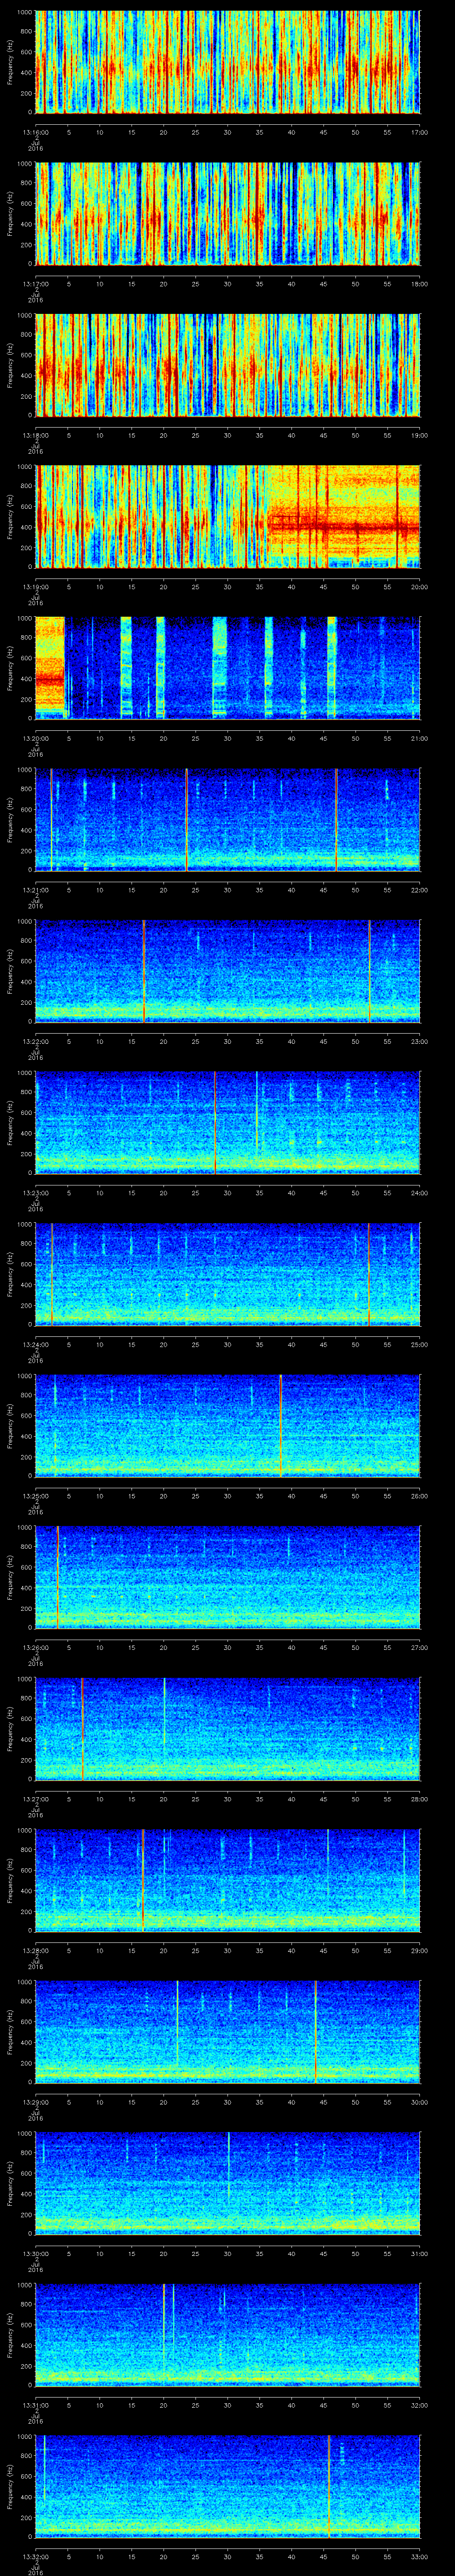Click the spectrogram panel starting at 13:17:00
455x2576 pixels.
click(228, 213)
